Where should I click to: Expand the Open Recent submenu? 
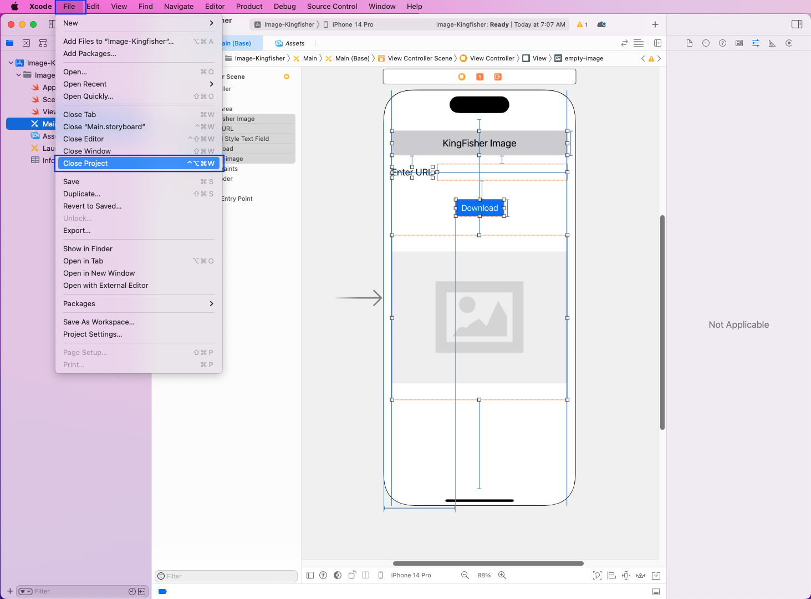(x=139, y=84)
